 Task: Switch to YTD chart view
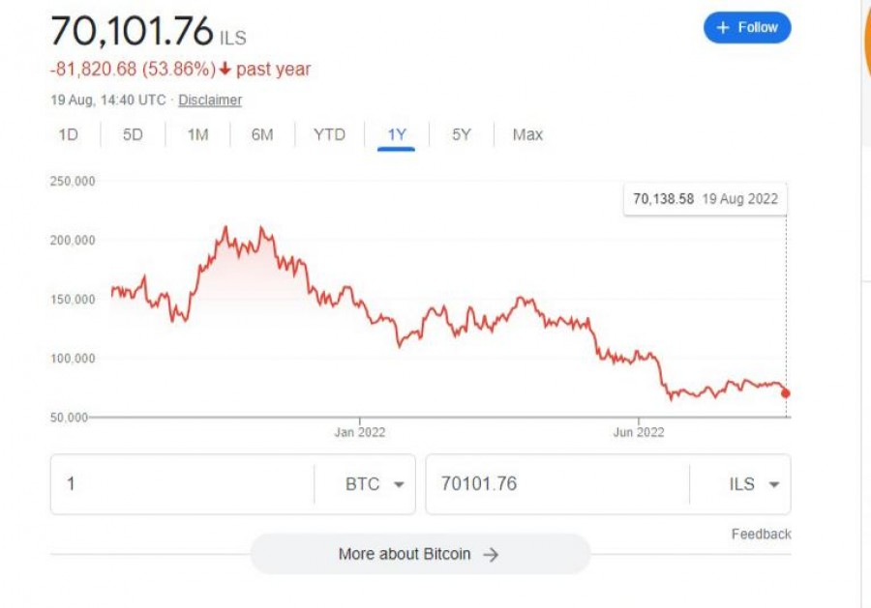pos(329,134)
